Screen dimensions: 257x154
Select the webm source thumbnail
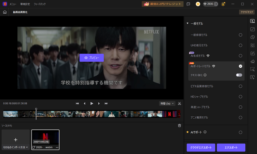click(x=45, y=140)
